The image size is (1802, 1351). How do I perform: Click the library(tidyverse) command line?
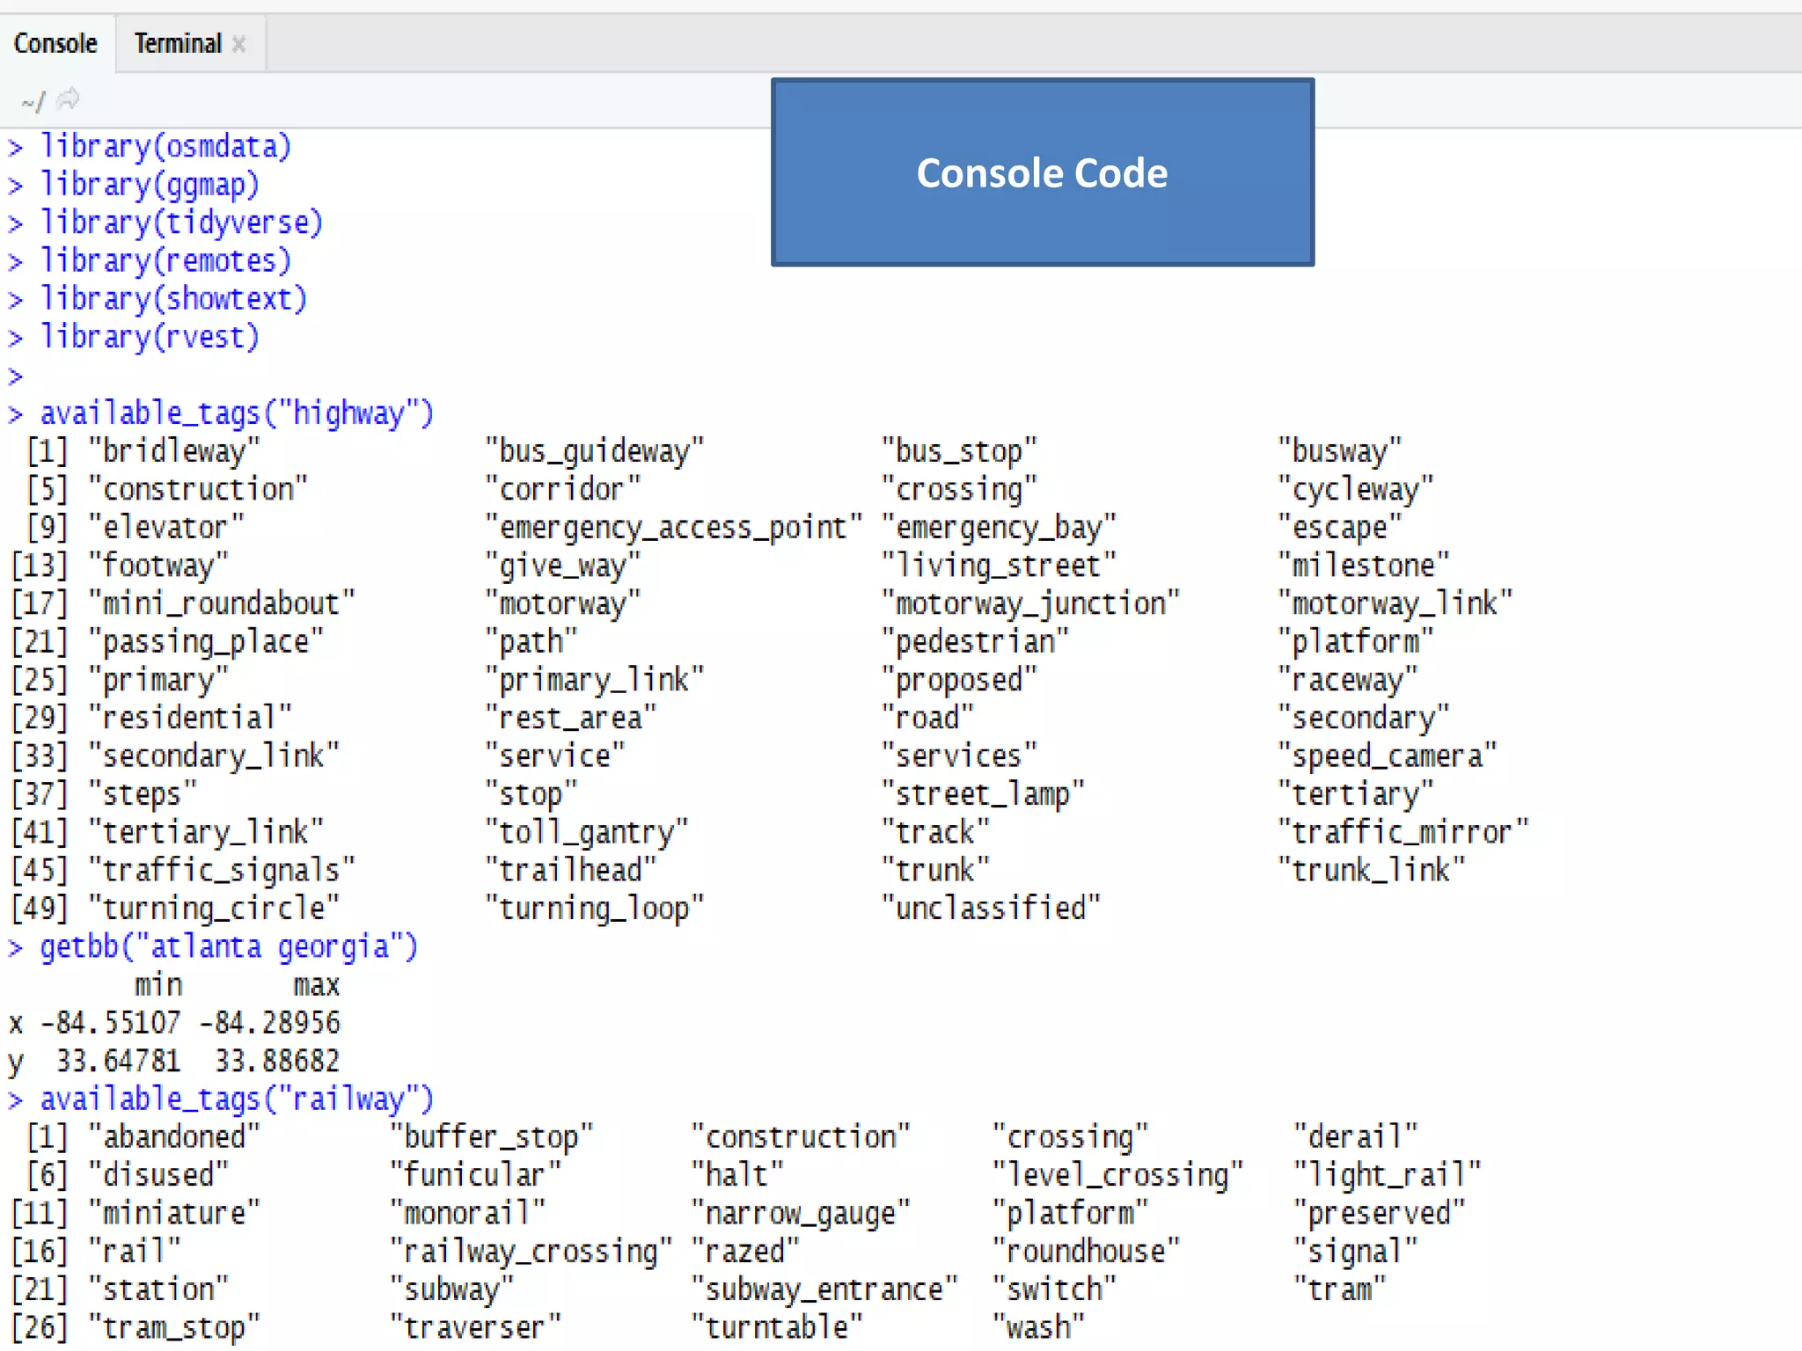click(182, 223)
